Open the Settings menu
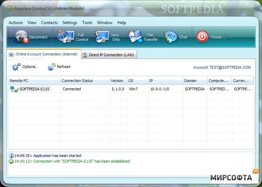This screenshot has height=187, width=262. tap(70, 23)
